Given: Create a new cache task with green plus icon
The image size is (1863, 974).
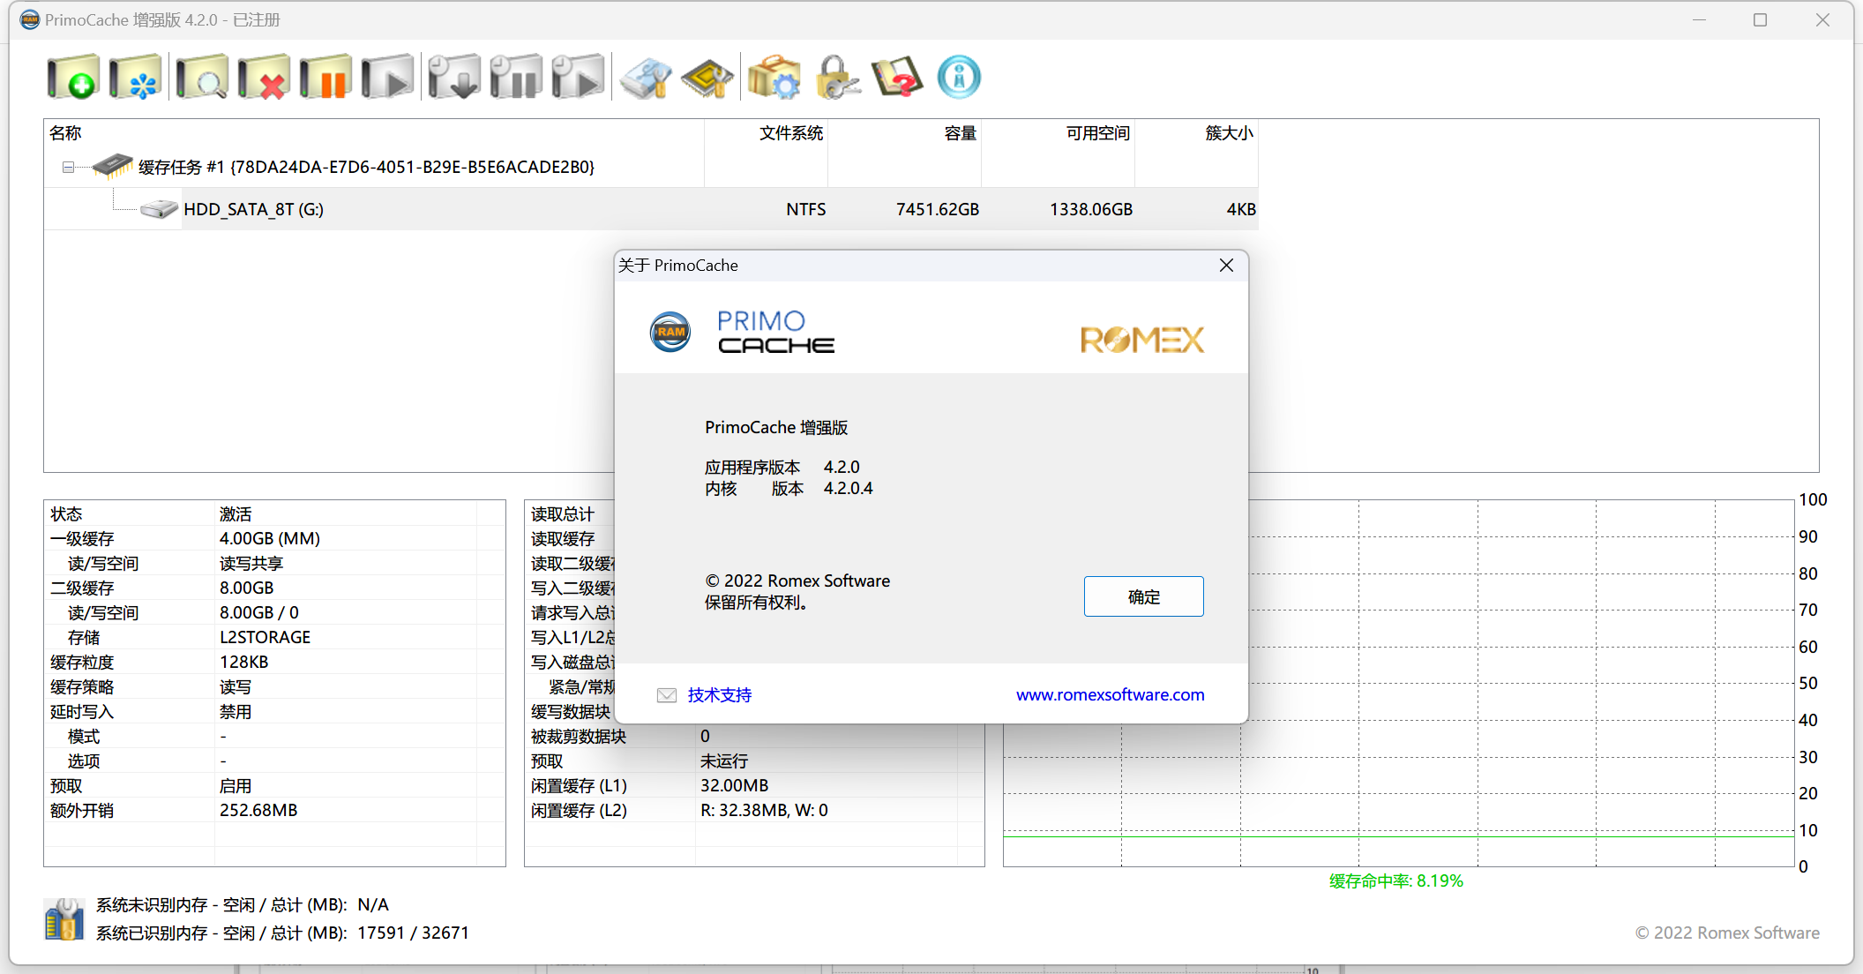Looking at the screenshot, I should click(x=73, y=78).
